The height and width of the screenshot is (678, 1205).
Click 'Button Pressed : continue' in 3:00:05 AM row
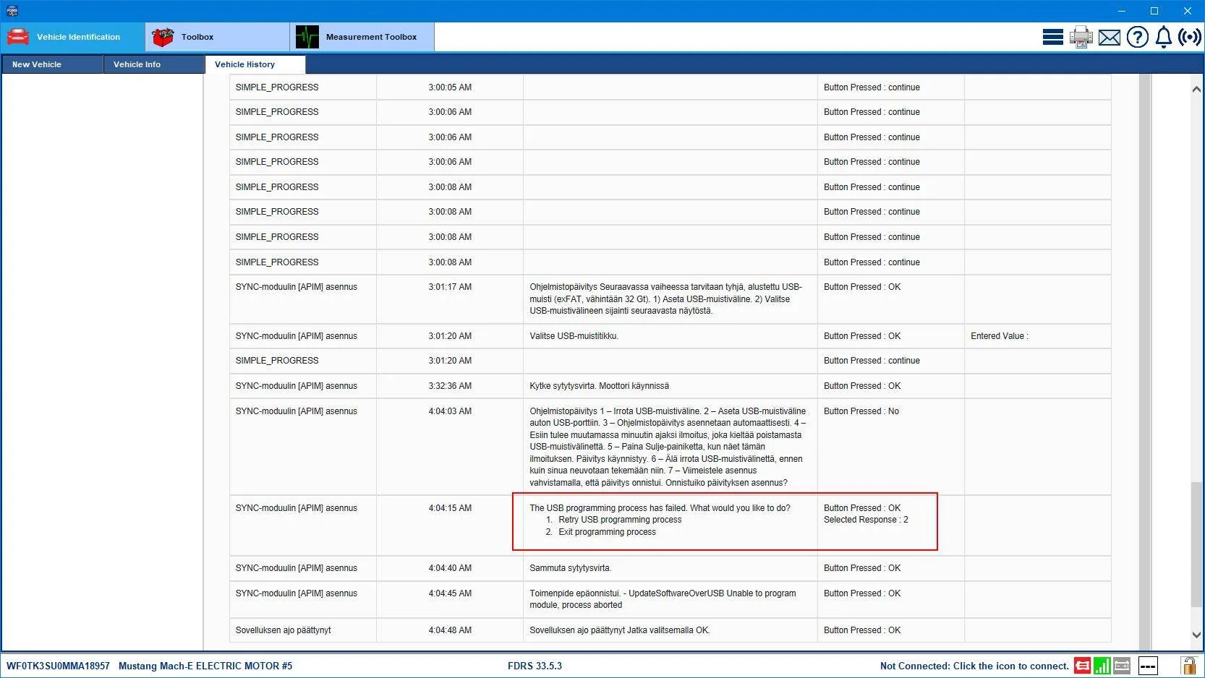872,87
